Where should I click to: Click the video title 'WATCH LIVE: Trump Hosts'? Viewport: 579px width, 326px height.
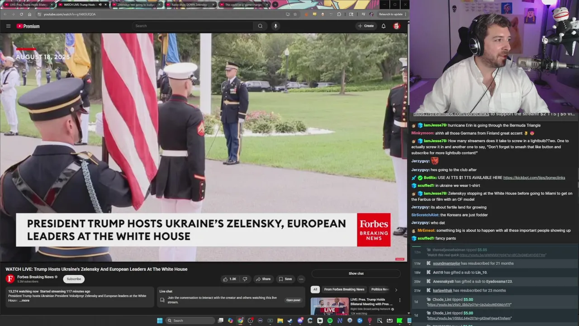click(x=96, y=269)
